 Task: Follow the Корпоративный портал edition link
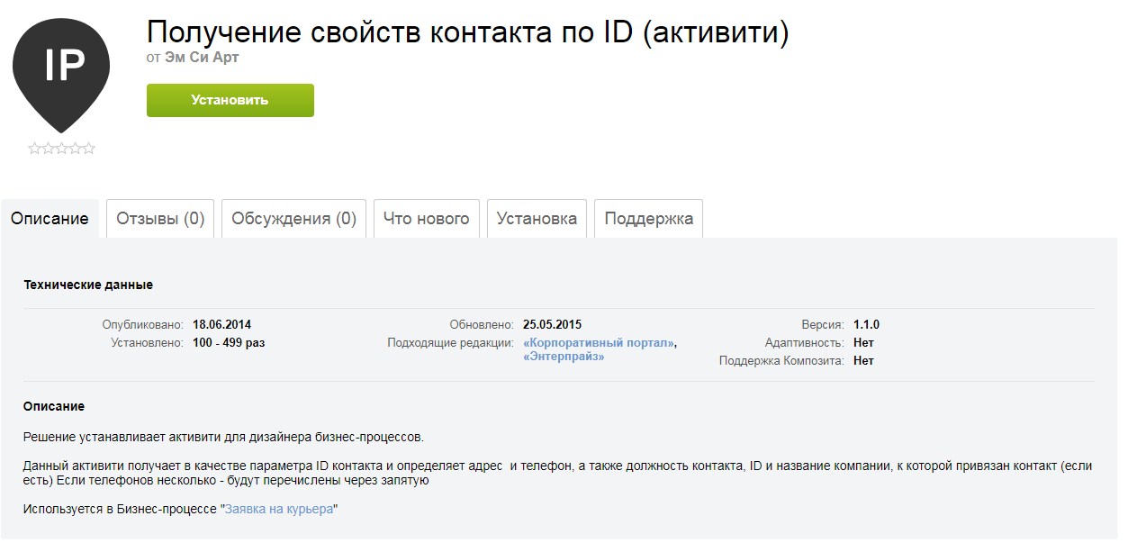(599, 342)
